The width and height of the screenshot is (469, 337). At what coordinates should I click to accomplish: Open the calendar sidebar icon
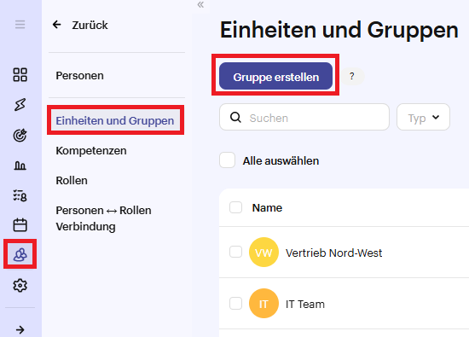20,224
